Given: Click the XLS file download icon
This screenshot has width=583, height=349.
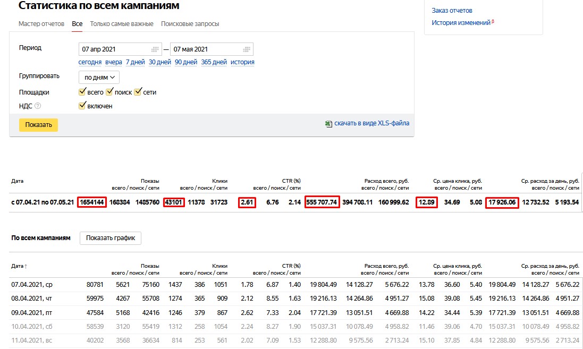Looking at the screenshot, I should coord(329,124).
